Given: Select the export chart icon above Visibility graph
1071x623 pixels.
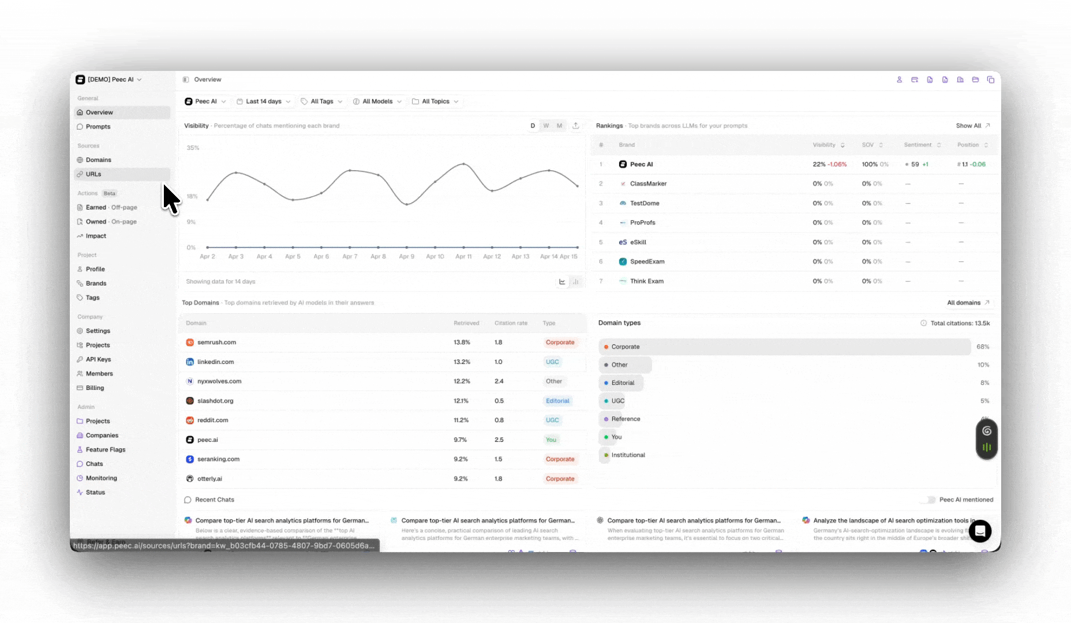Looking at the screenshot, I should tap(576, 125).
